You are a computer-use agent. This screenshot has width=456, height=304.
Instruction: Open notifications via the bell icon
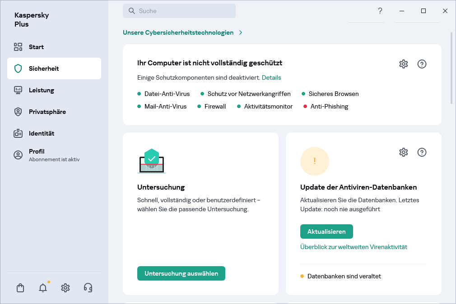[x=42, y=287]
